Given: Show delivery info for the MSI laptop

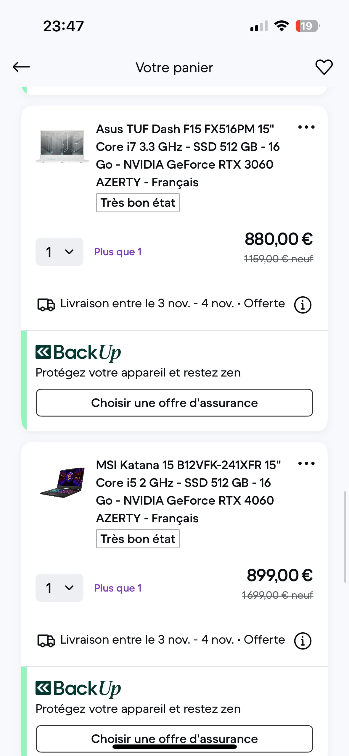Looking at the screenshot, I should (303, 641).
